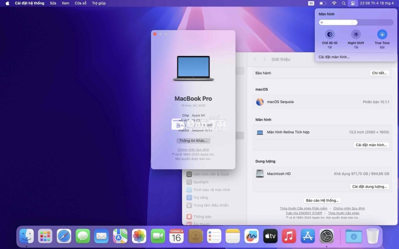Open the Music app icon
399x249 pixels.
(x=289, y=236)
